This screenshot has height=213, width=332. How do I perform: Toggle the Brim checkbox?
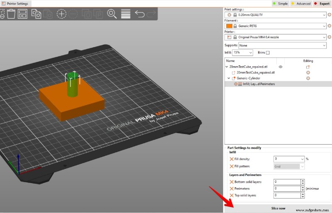(268, 53)
